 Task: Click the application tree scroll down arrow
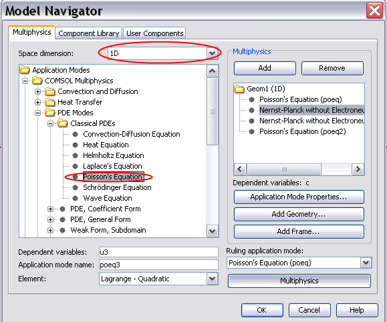213,231
